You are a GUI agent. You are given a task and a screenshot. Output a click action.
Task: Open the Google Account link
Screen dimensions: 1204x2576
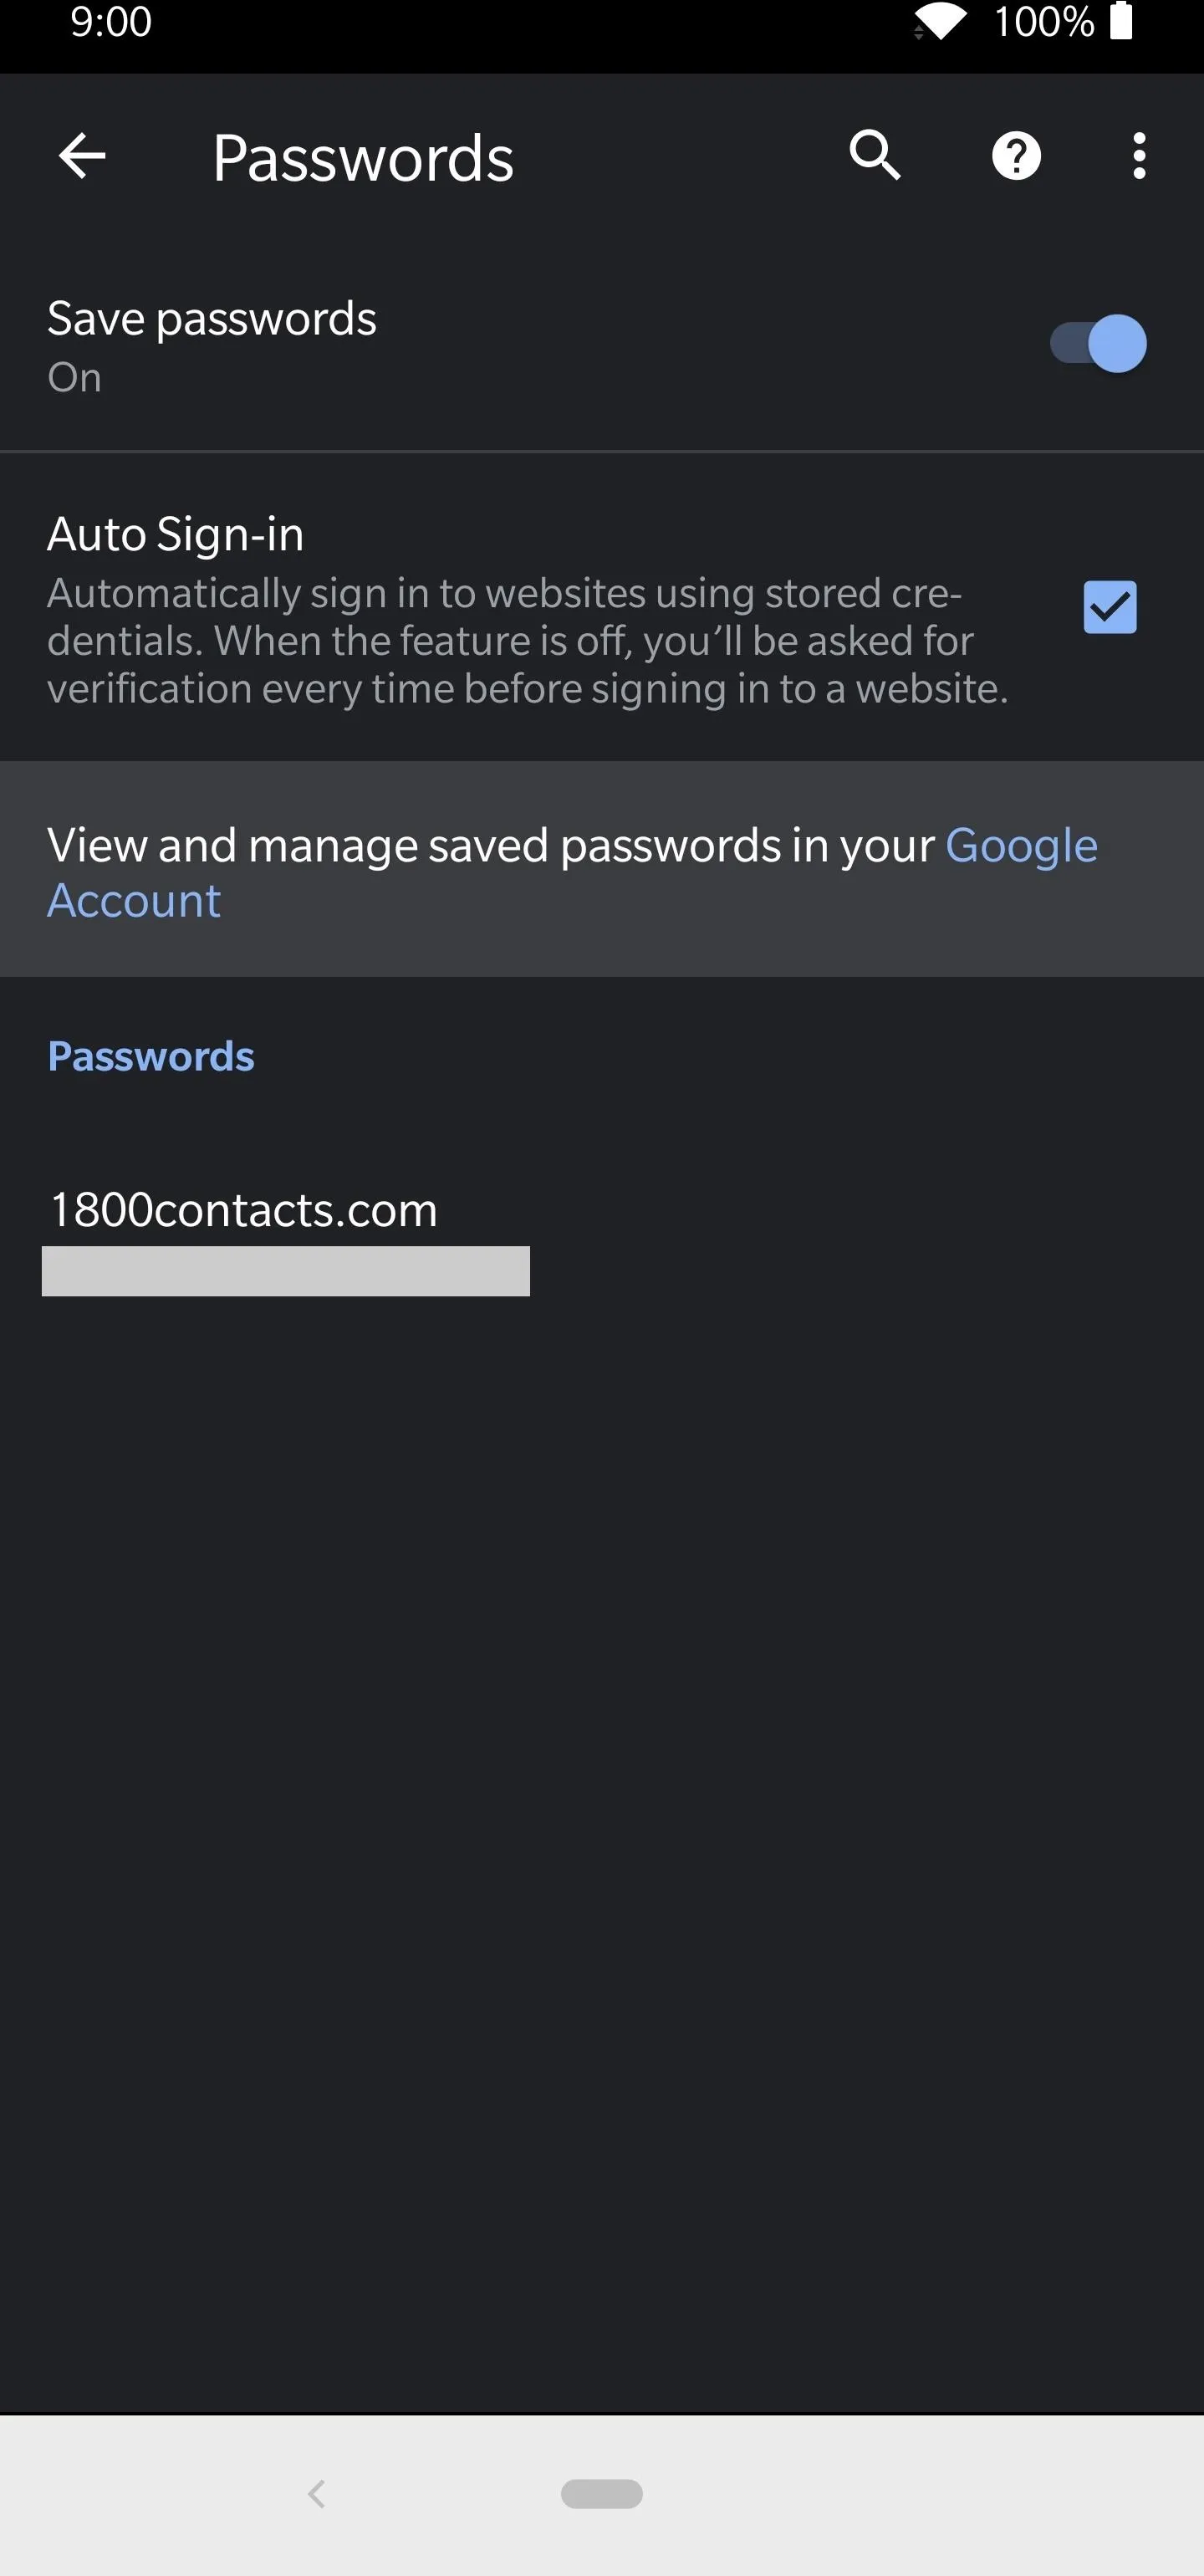[572, 872]
